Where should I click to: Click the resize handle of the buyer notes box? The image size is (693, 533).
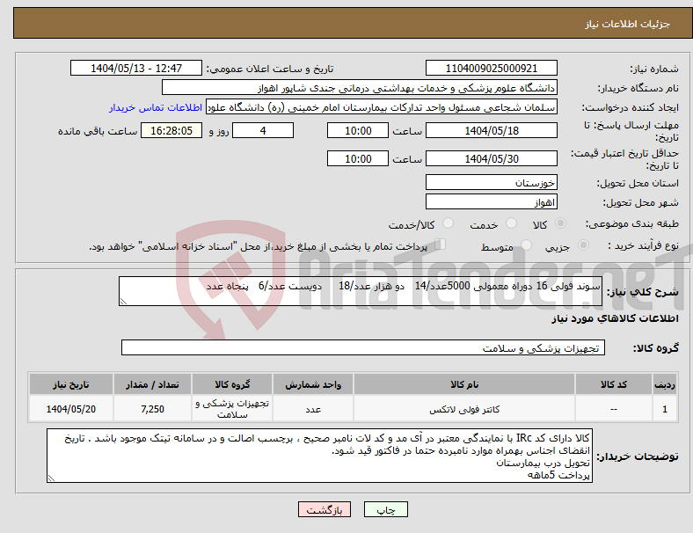(x=51, y=478)
